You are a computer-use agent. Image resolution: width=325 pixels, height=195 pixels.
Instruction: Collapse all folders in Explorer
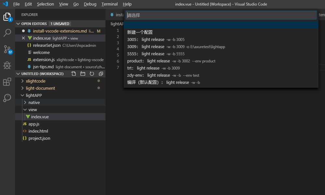tap(101, 74)
